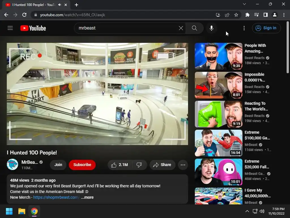The image size is (290, 218).
Task: Click the main video player
Action: (x=97, y=94)
